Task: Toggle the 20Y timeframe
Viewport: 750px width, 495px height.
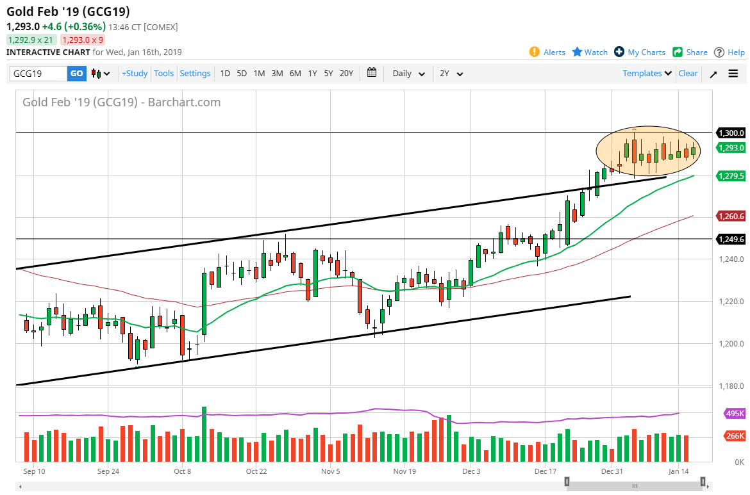Action: click(346, 74)
